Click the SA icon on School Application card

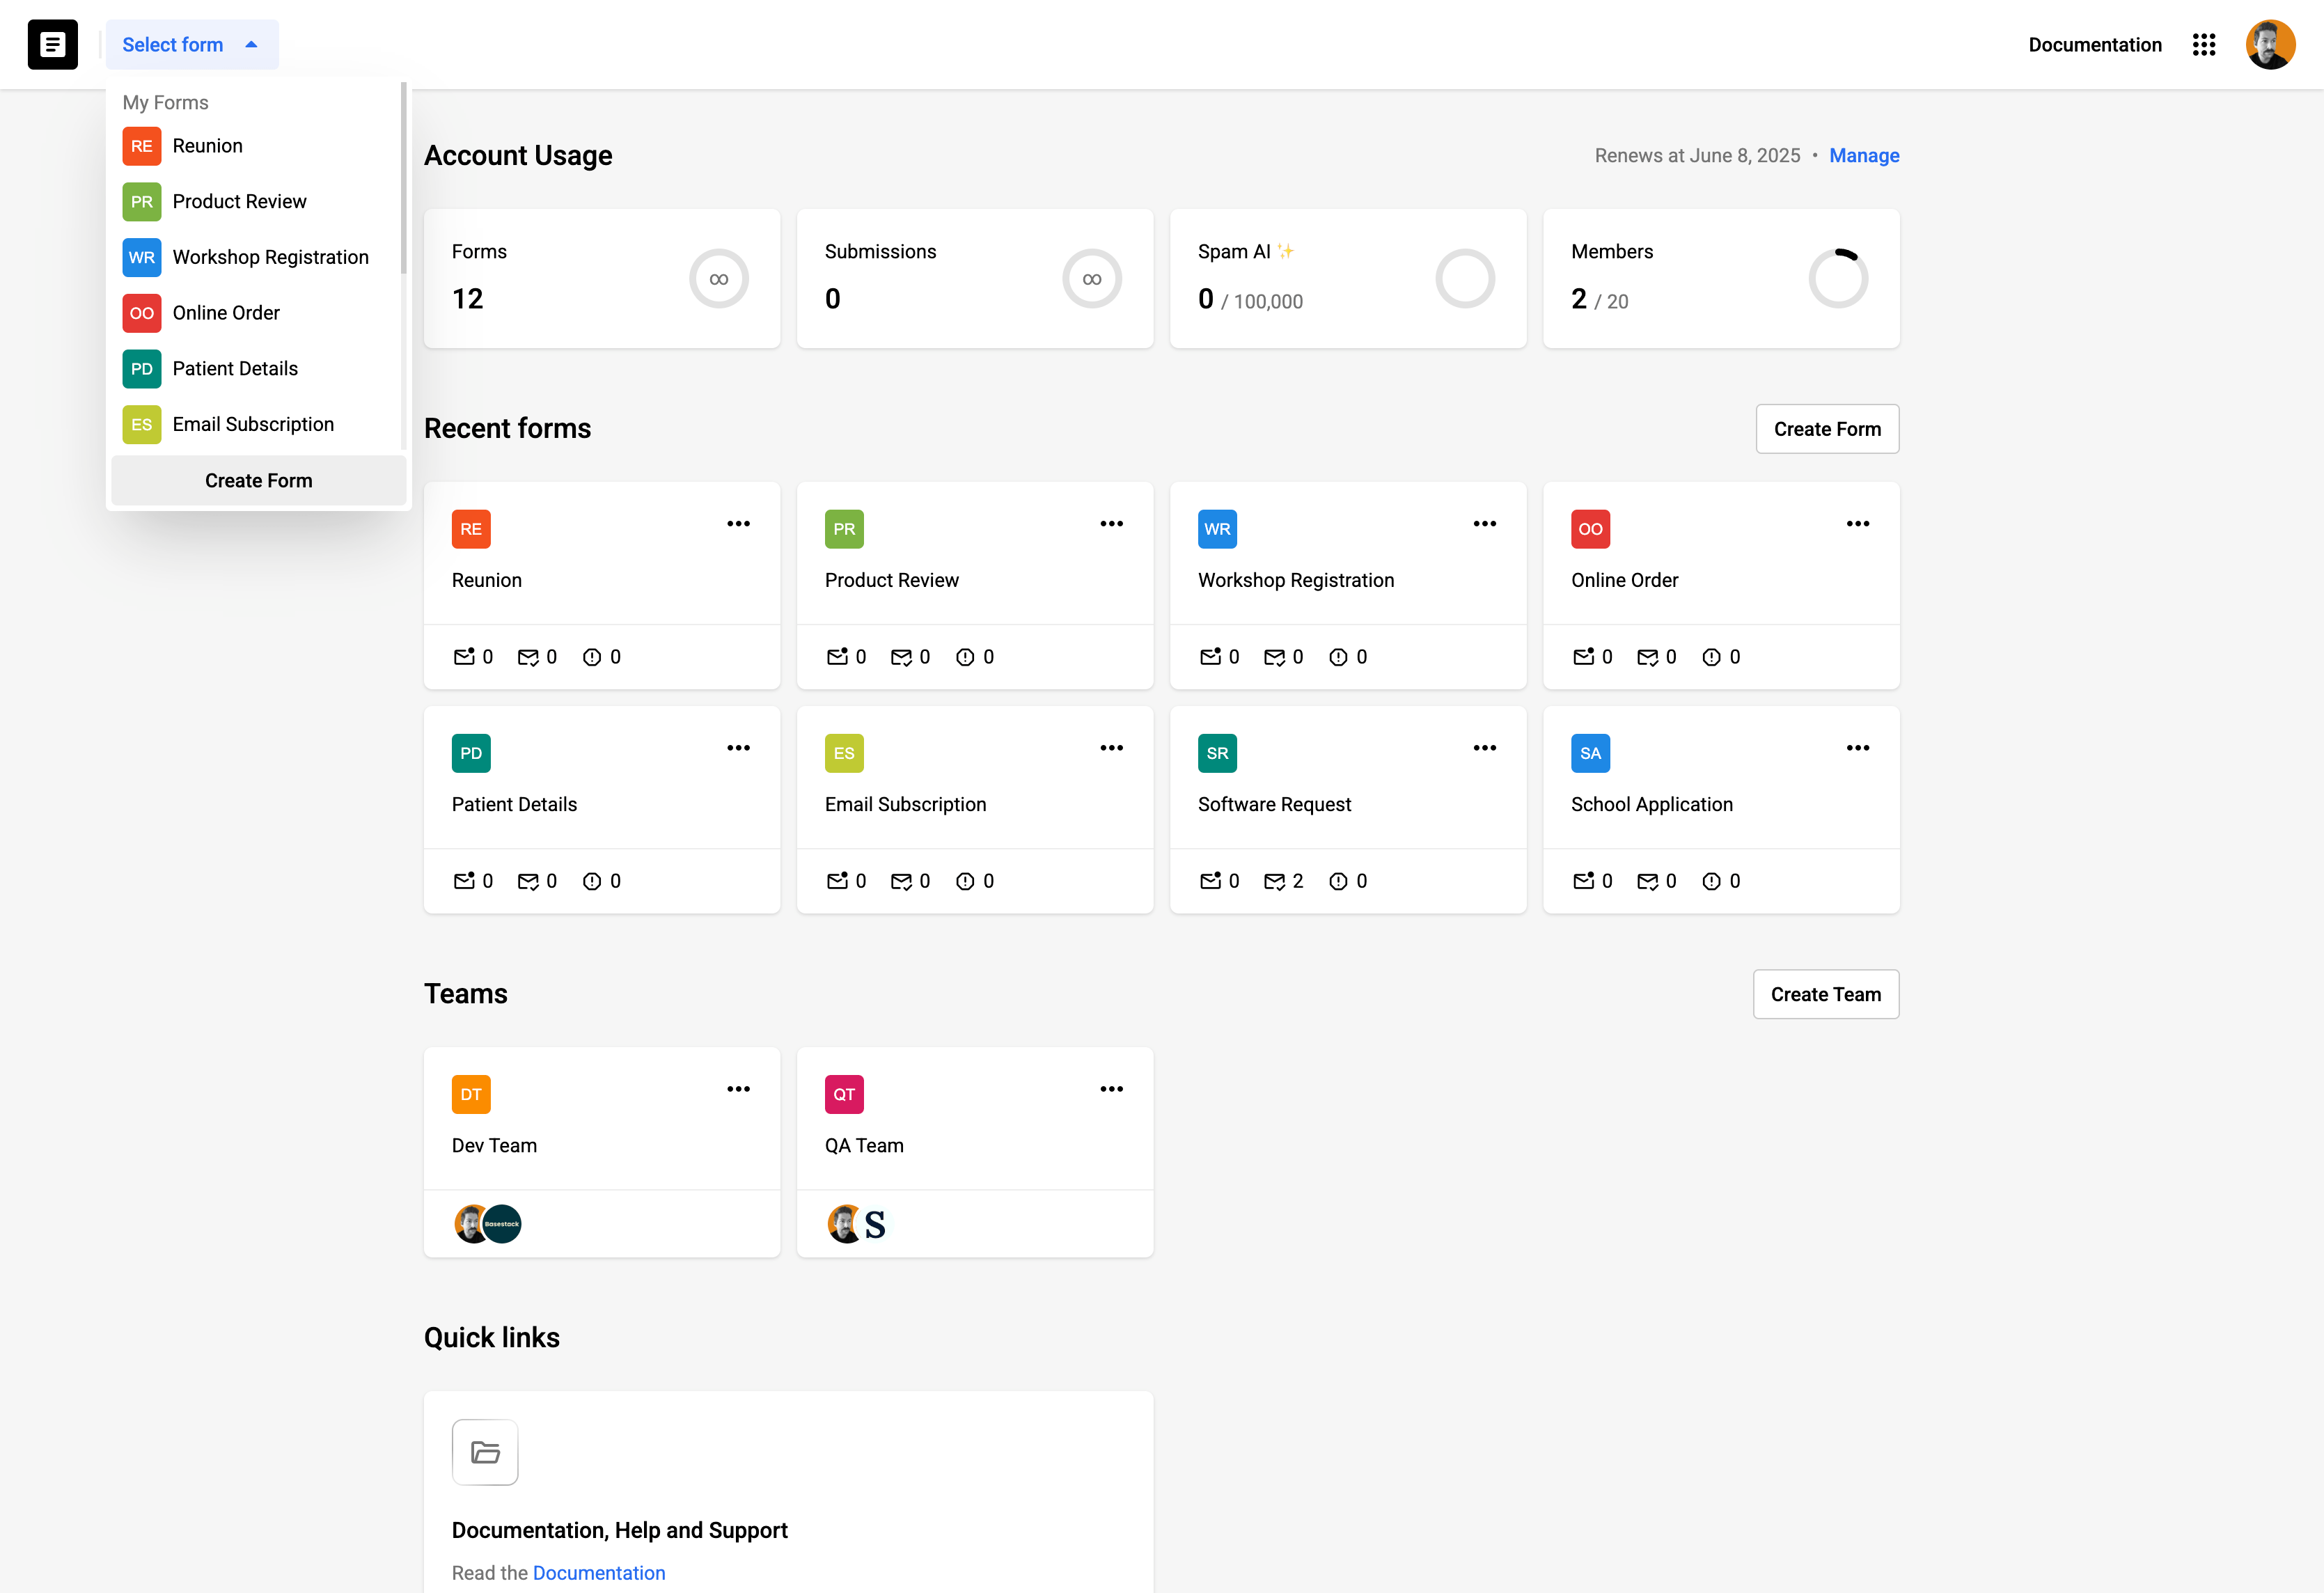click(x=1590, y=753)
